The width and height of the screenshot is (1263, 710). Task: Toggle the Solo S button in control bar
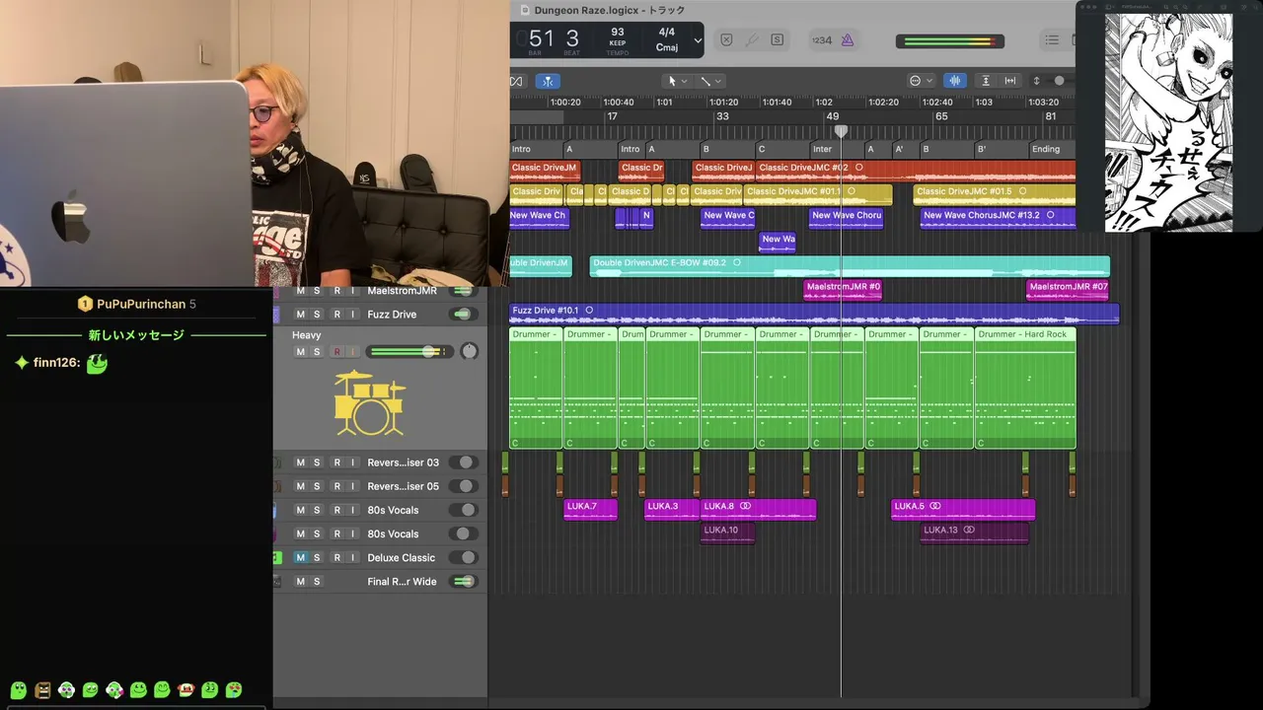(778, 40)
